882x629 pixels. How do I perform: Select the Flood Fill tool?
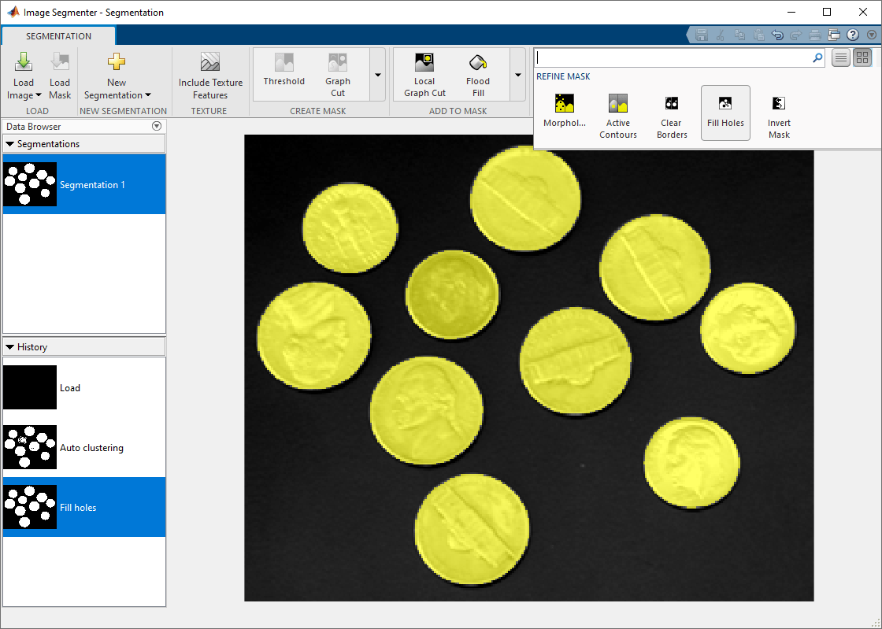478,75
